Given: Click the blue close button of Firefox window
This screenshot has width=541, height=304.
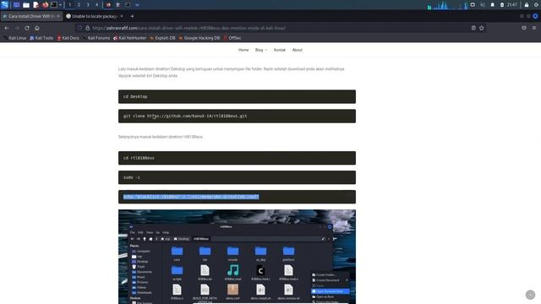Looking at the screenshot, I should pyautogui.click(x=535, y=16).
